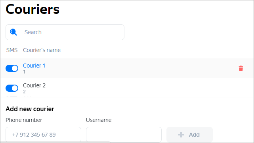254x143 pixels.
Task: Click the SMS column header
Action: [x=12, y=50]
